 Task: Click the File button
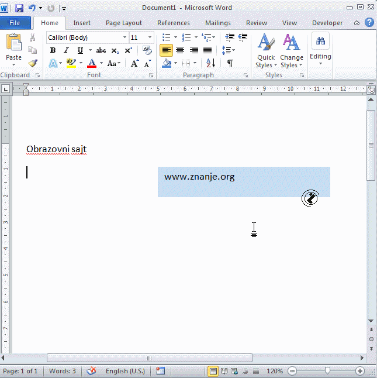[x=15, y=23]
